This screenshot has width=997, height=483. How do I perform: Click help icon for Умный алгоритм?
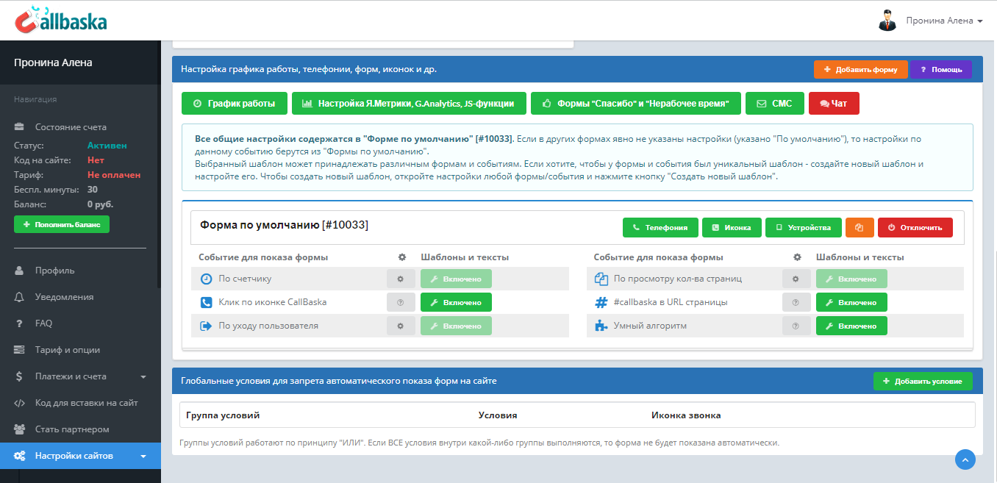tap(796, 326)
